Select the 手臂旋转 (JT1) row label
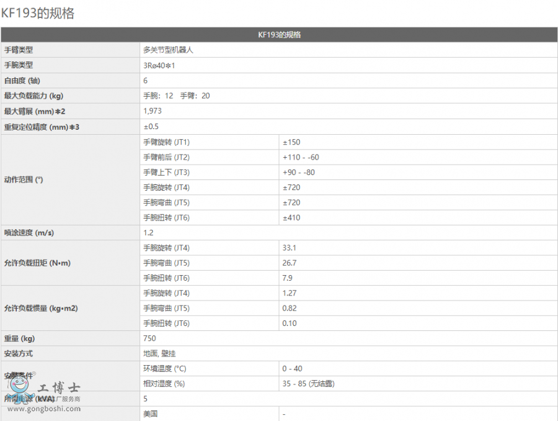Viewport: 558px width, 421px height. pyautogui.click(x=166, y=142)
